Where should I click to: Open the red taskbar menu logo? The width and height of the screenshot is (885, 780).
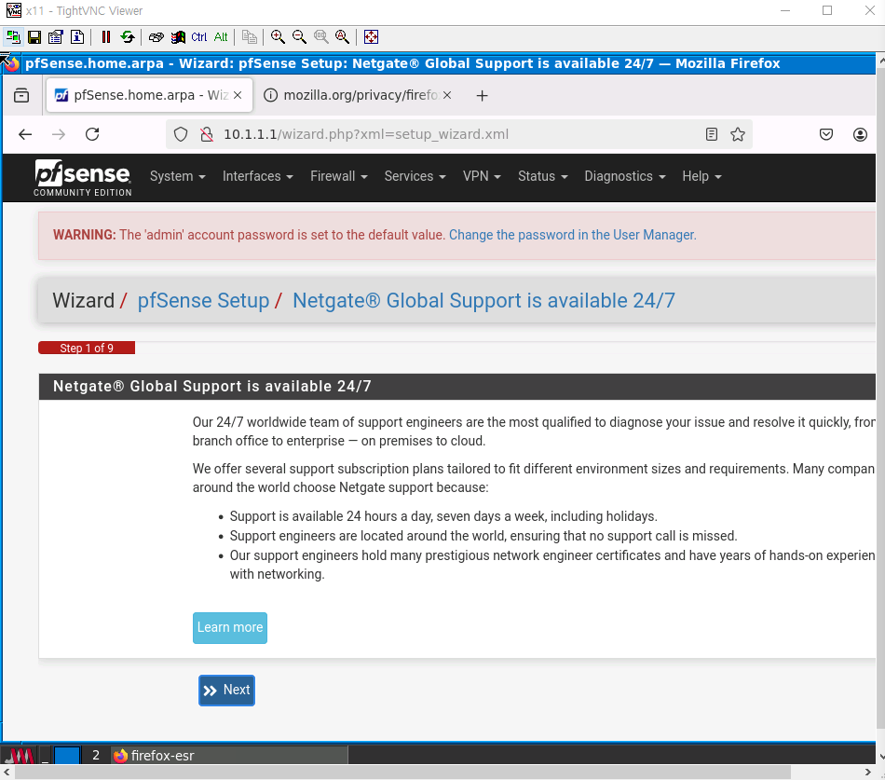pos(18,756)
